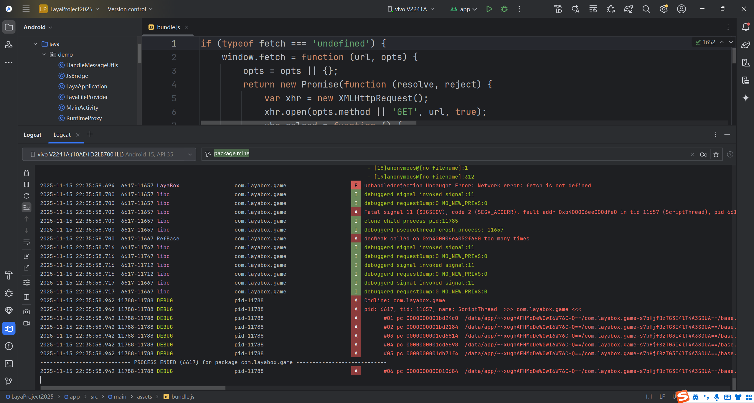Screen dimensions: 754x403
Task: Start screen recording with the video icon
Action: click(27, 323)
